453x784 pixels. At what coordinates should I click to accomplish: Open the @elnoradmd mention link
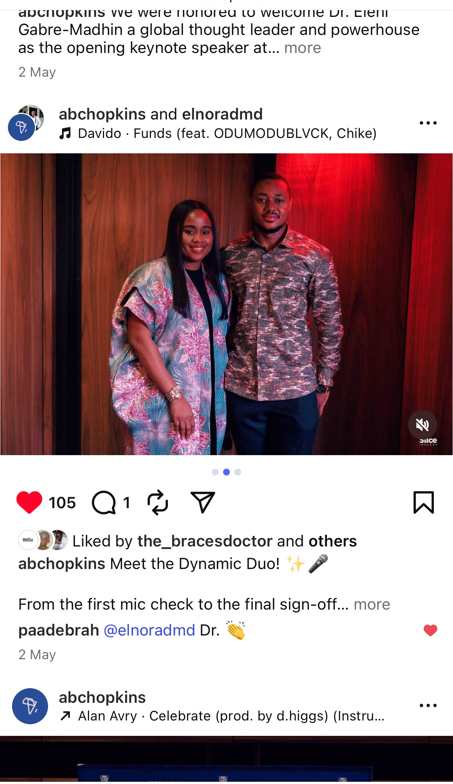149,630
